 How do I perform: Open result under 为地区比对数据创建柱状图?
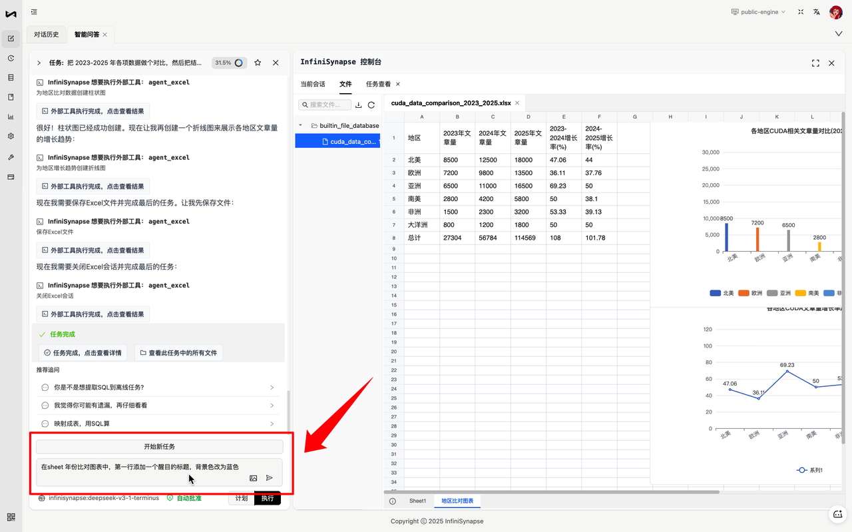[93, 111]
